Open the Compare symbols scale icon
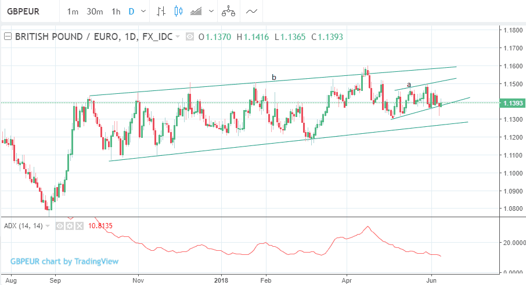This screenshot has width=526, height=285. tap(228, 12)
